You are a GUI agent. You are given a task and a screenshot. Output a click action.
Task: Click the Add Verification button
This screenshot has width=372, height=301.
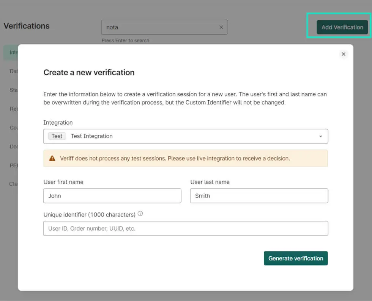tap(342, 27)
